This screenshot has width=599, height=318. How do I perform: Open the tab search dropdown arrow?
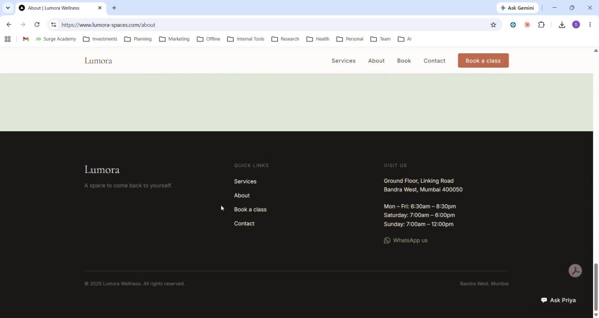point(8,8)
